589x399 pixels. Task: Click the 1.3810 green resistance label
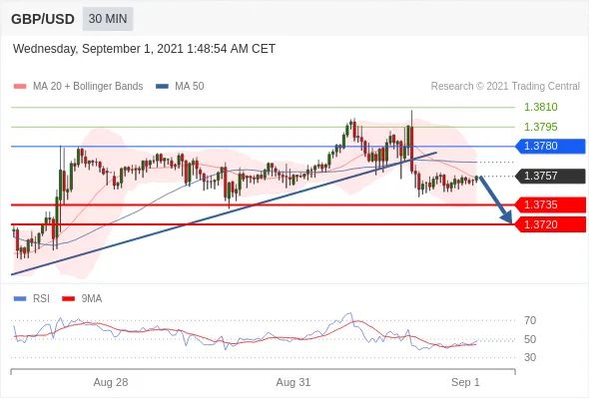coord(540,108)
